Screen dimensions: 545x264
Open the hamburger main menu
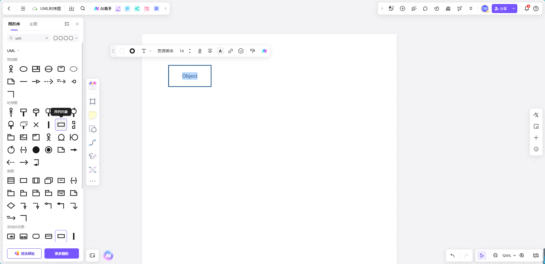point(23,9)
